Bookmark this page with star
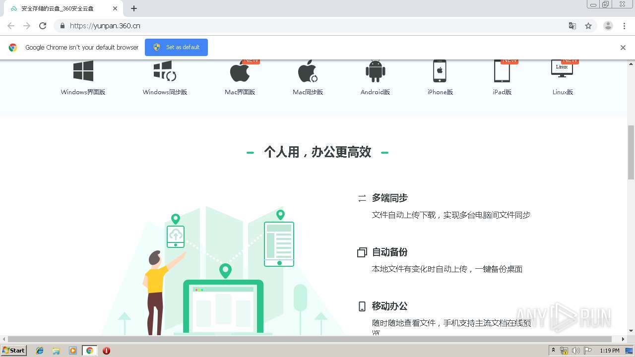Screen dimensions: 635x357 coord(588,26)
